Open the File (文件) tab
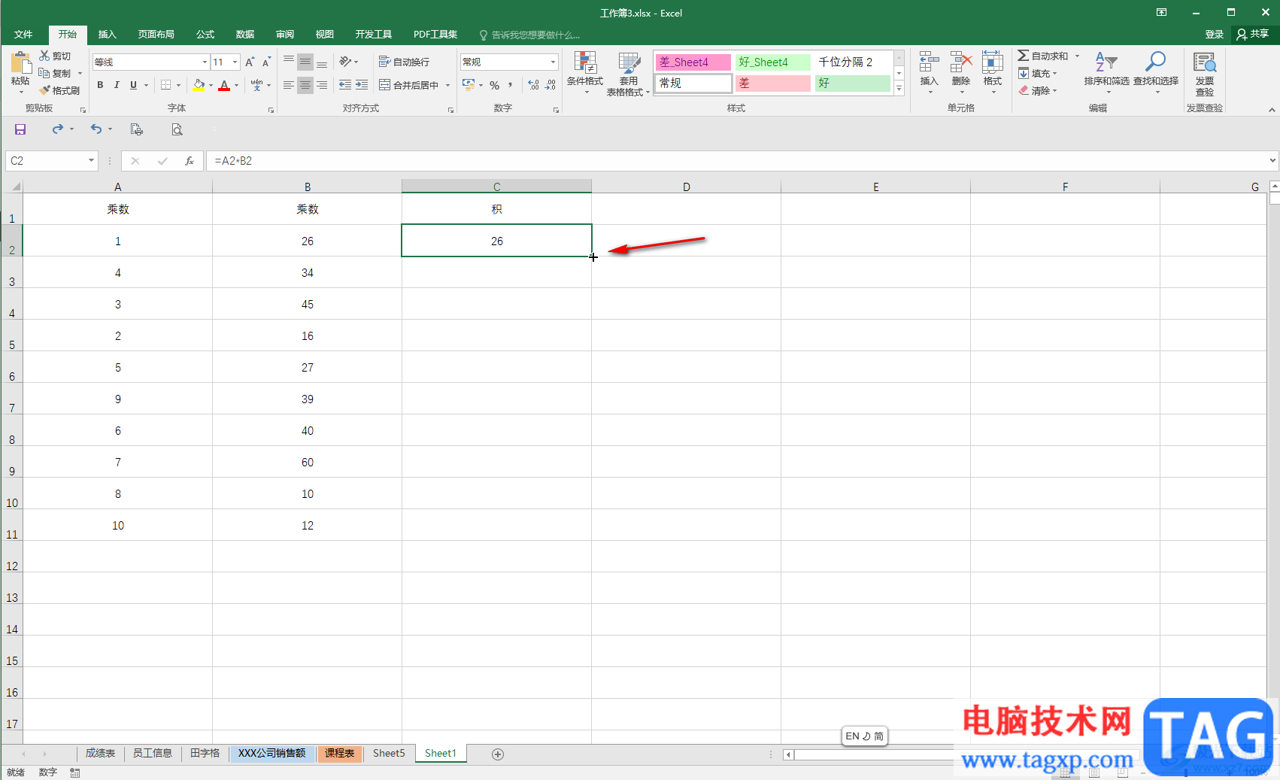Screen dimensions: 1280x780 click(x=23, y=35)
